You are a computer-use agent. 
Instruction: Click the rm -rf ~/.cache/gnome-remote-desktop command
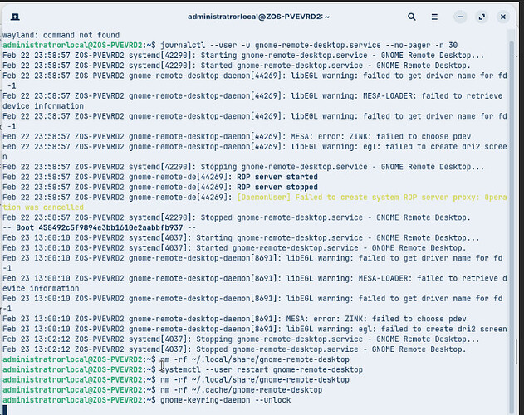click(242, 390)
